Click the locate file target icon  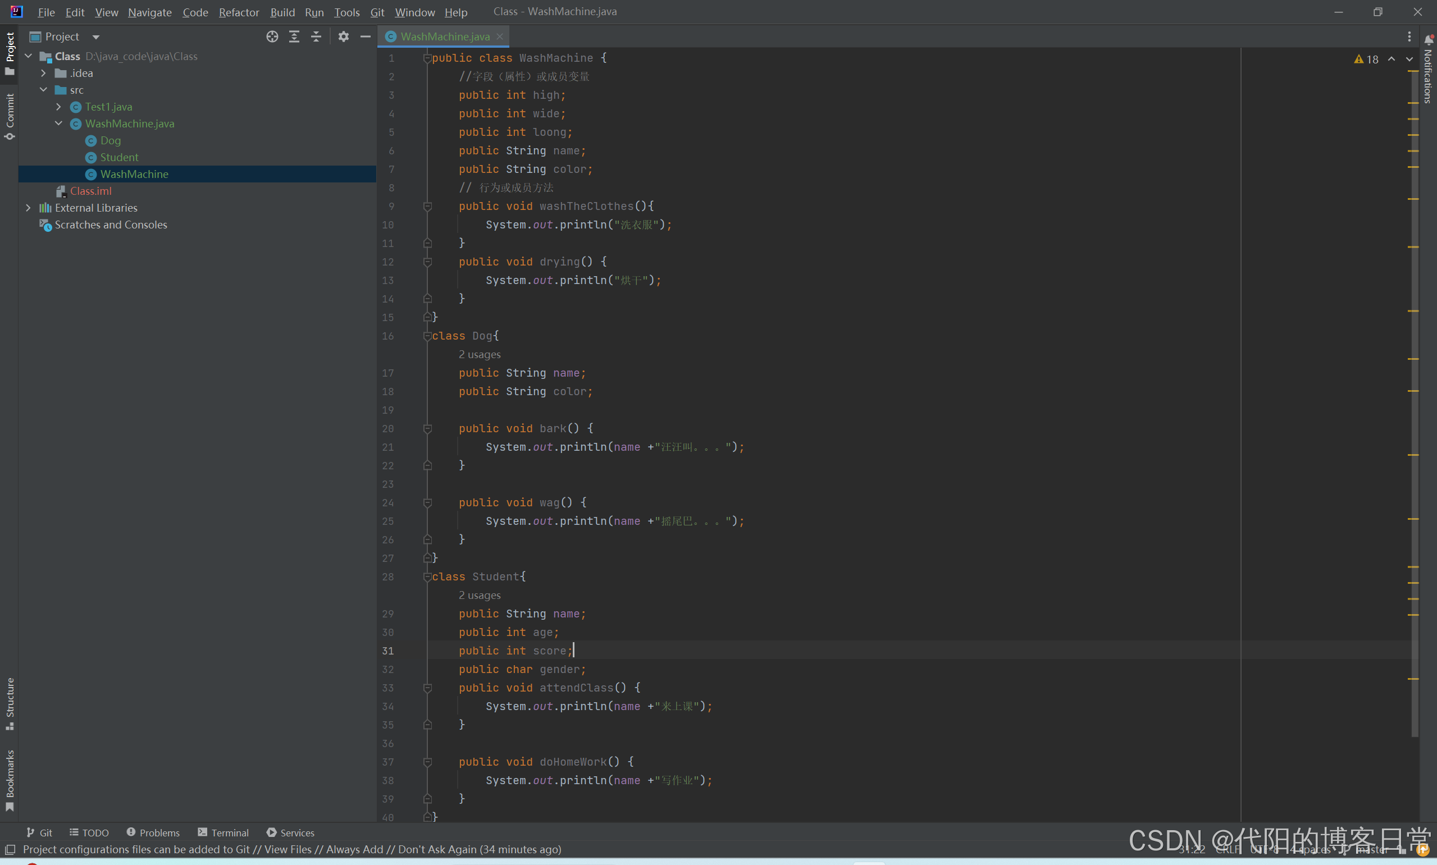tap(272, 36)
